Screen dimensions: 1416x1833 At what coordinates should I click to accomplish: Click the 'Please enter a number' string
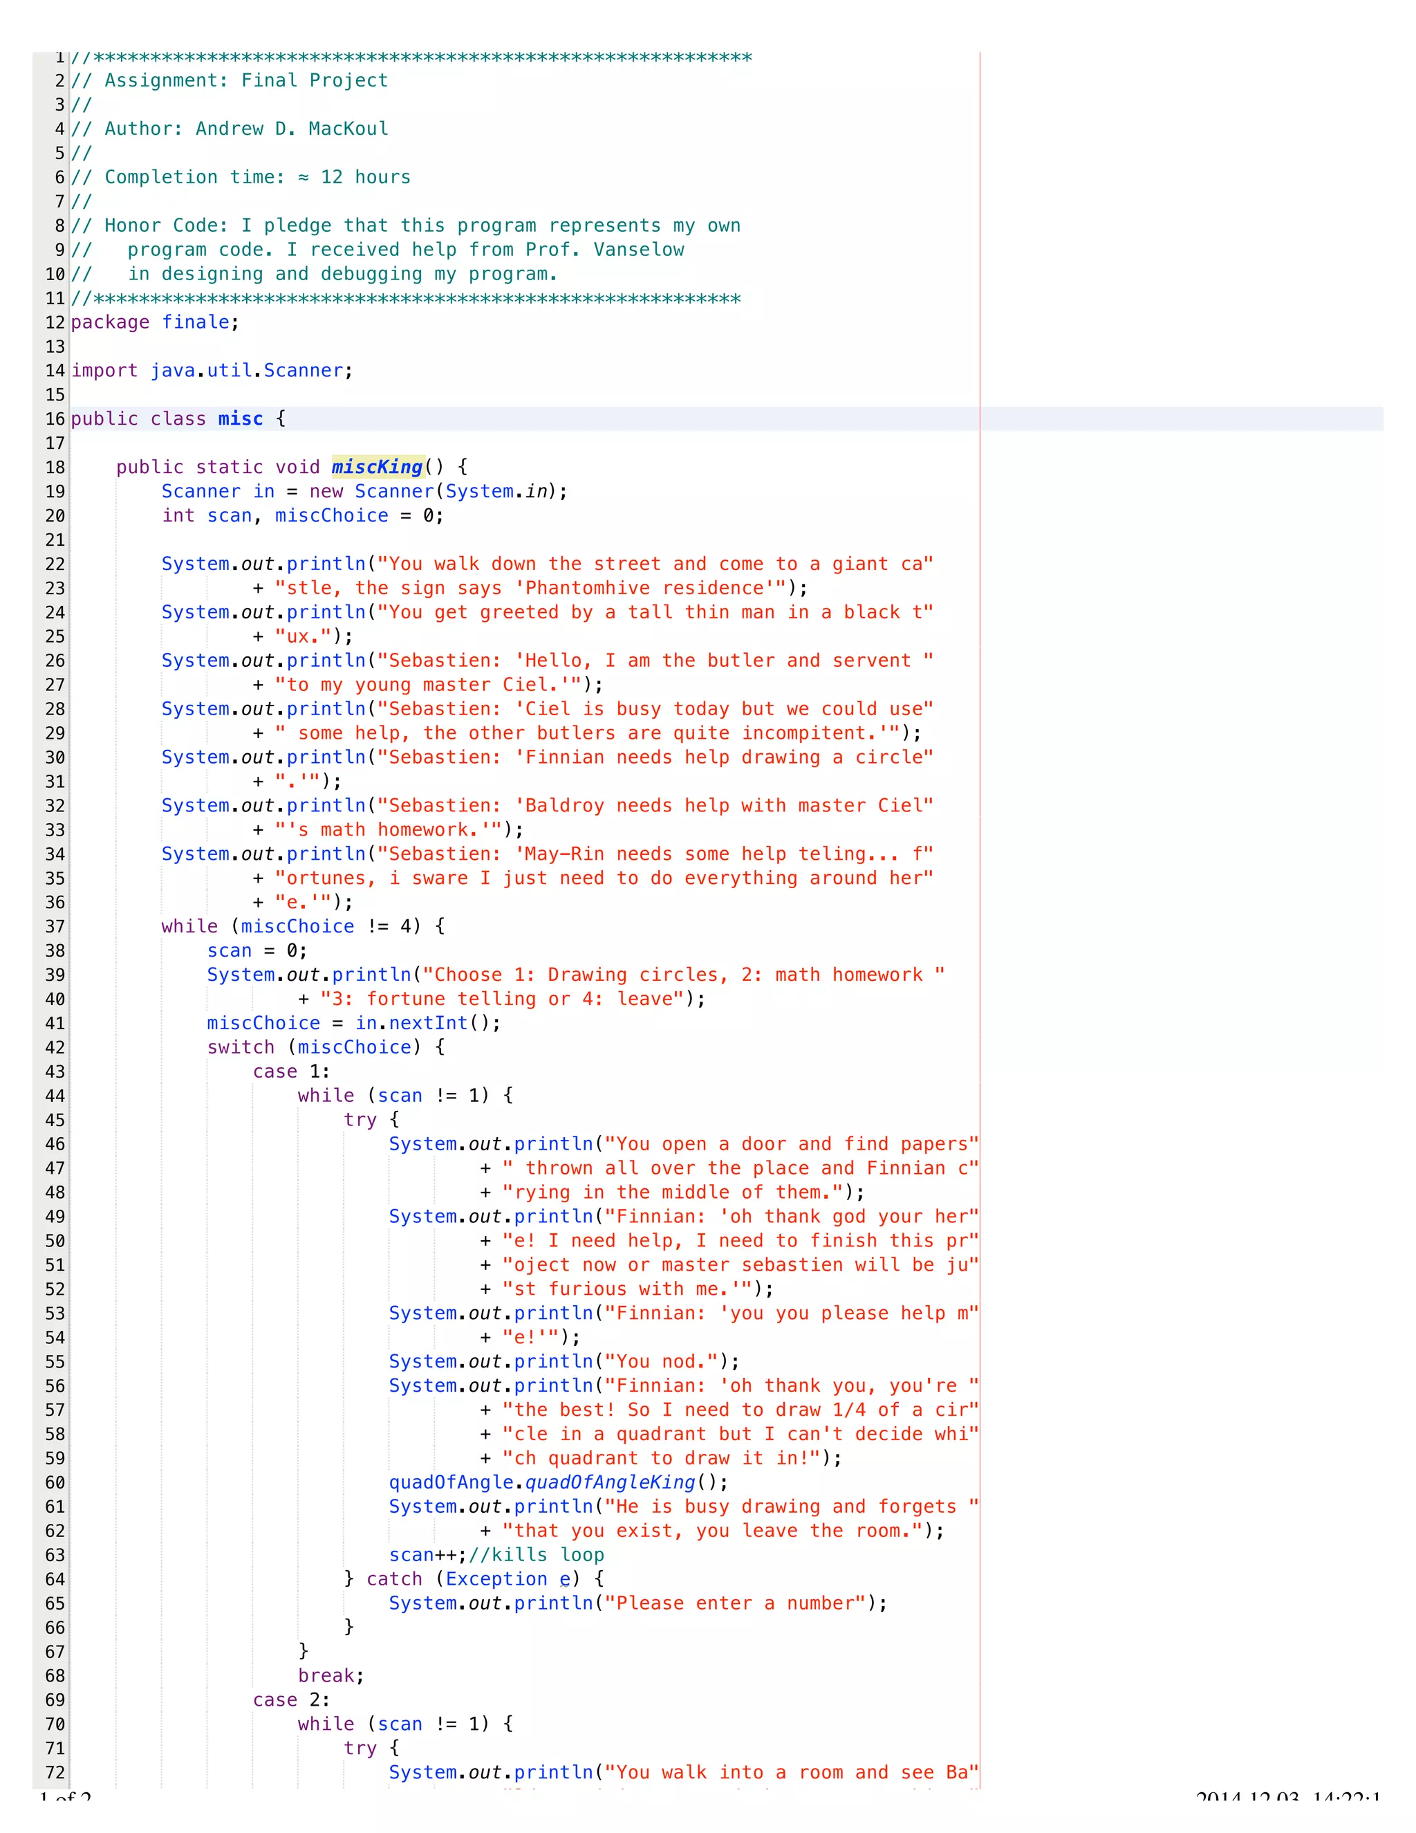(x=740, y=1604)
